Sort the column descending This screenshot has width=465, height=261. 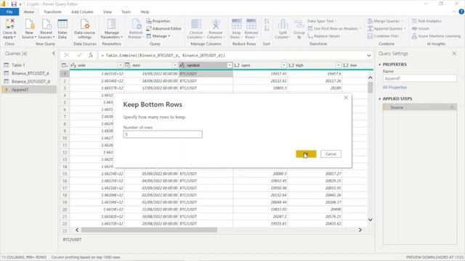click(x=267, y=28)
